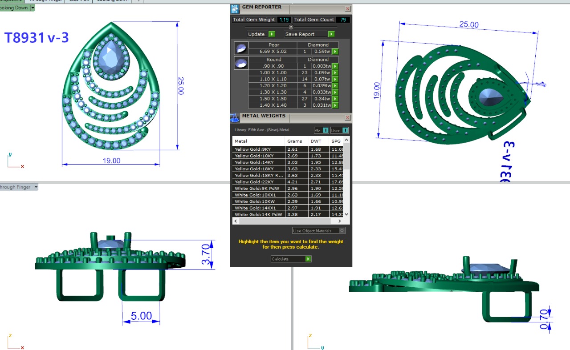Open the Through Finger viewport dropdown menu
Screen dimensions: 570x350
pyautogui.click(x=36, y=187)
